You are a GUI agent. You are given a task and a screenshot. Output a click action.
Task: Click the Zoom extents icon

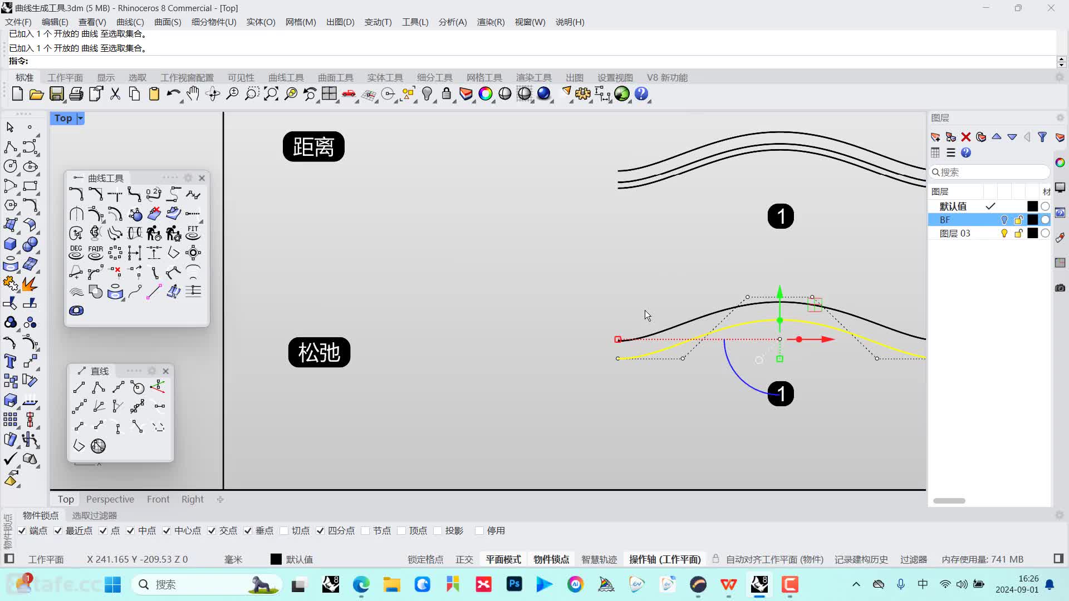click(271, 94)
